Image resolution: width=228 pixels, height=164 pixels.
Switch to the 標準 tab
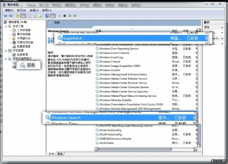coord(60,154)
